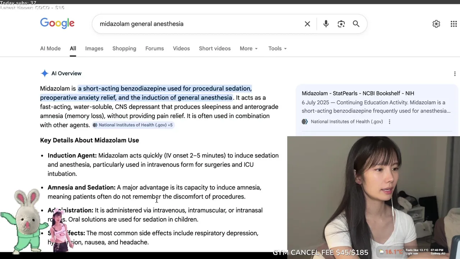Click the Google logo

click(x=57, y=24)
